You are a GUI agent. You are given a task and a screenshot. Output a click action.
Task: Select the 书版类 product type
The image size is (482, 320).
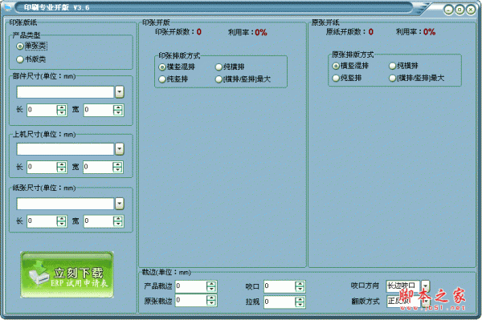pos(31,59)
